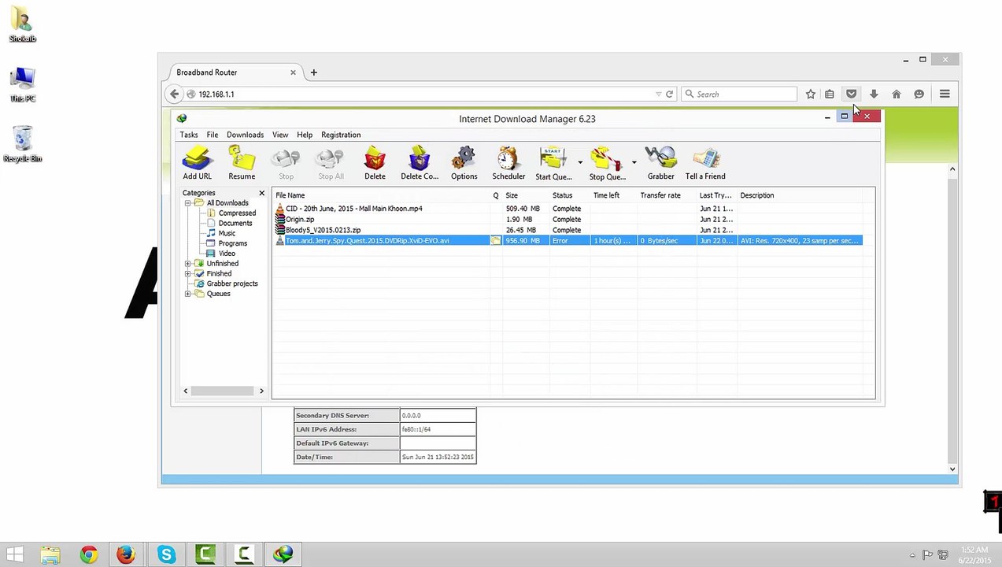Click the Add URL toolbar icon
Image resolution: width=1002 pixels, height=567 pixels.
(x=197, y=163)
